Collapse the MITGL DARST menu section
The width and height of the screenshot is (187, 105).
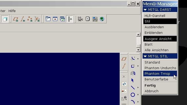pos(145,10)
